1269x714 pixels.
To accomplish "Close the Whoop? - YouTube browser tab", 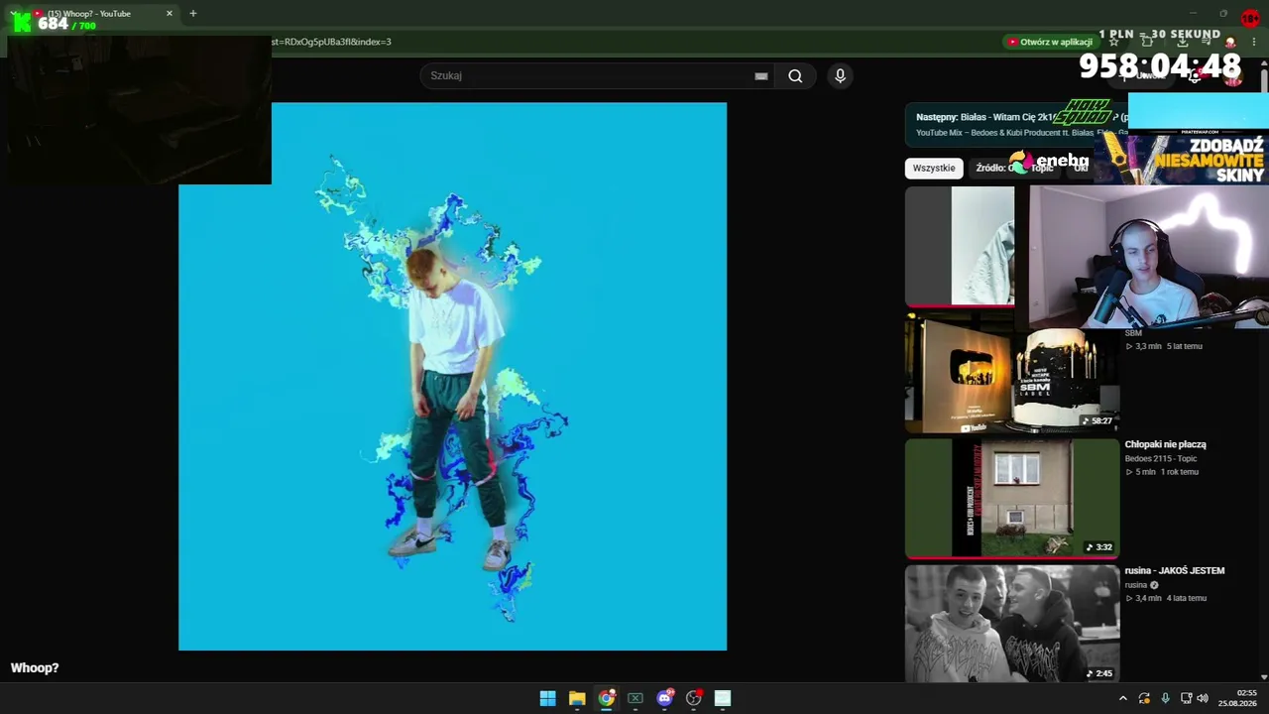I will pos(170,14).
